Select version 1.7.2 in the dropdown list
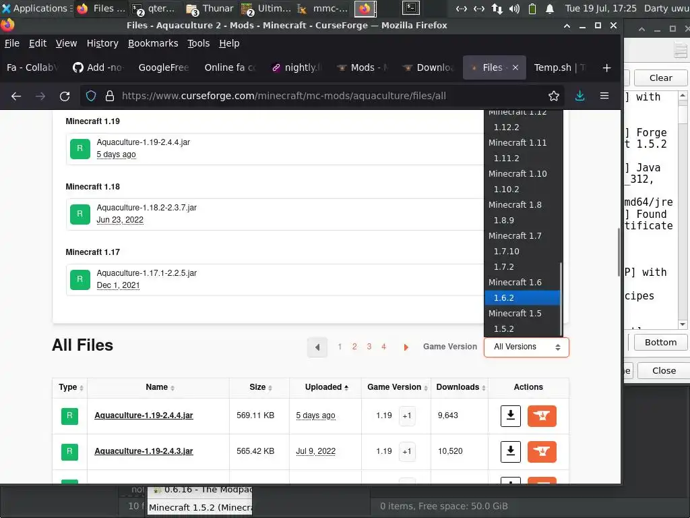 tap(522, 267)
